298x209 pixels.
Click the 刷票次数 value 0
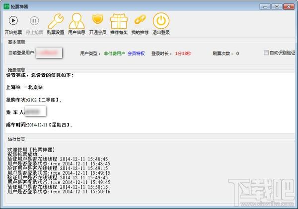237,53
